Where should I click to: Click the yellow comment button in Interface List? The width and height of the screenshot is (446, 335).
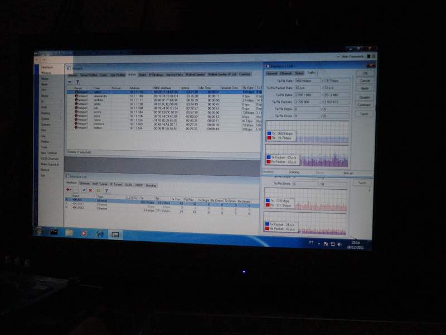[x=99, y=190]
